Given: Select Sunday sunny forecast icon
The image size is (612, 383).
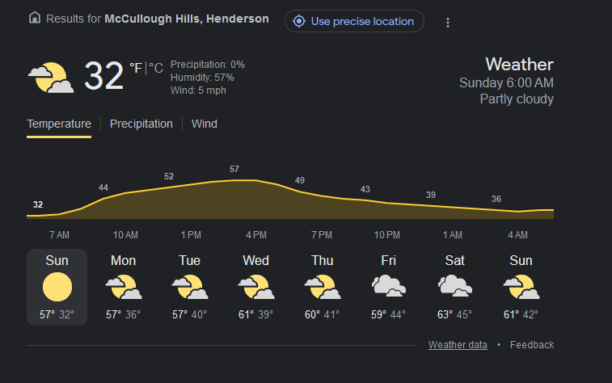Looking at the screenshot, I should coord(57,287).
